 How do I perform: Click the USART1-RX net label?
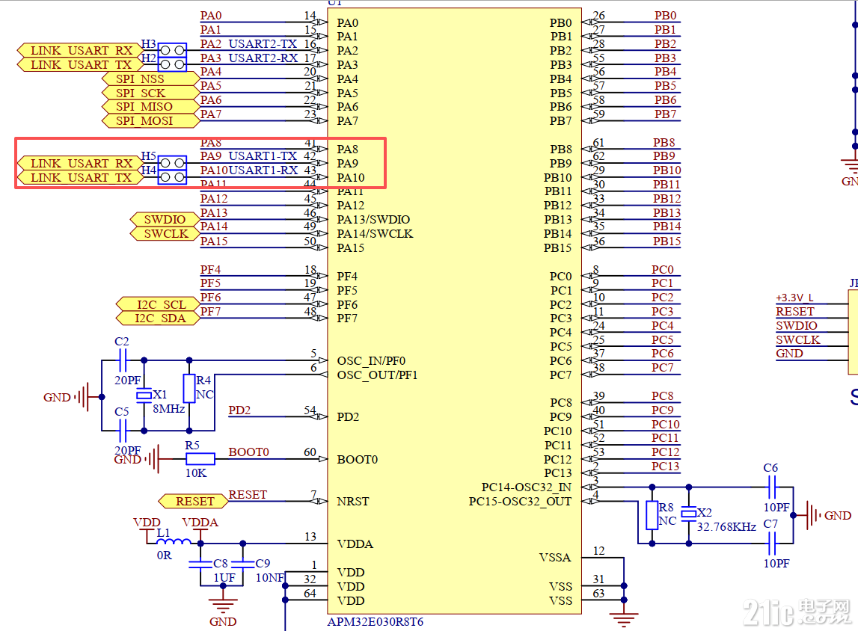263,170
